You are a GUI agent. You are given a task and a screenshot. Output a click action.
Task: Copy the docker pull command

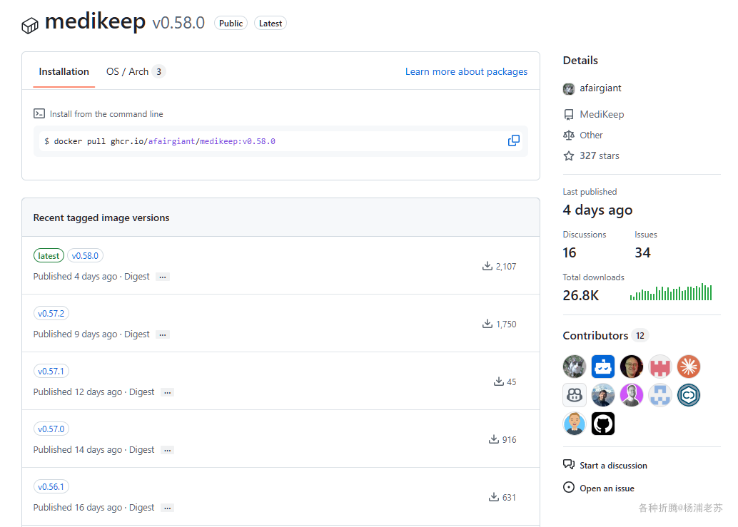coord(513,140)
